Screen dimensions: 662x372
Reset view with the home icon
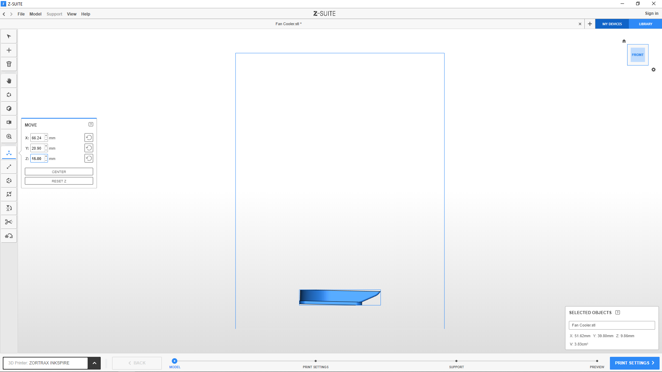pyautogui.click(x=624, y=41)
